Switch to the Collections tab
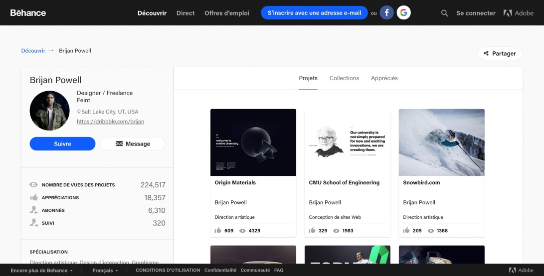 (x=344, y=78)
